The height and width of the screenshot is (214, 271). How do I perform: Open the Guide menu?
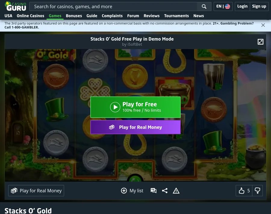tap(92, 16)
